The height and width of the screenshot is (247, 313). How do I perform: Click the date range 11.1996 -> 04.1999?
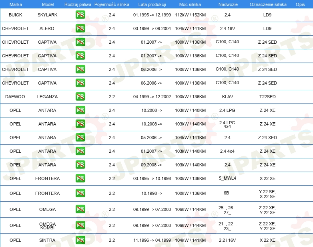point(152,240)
